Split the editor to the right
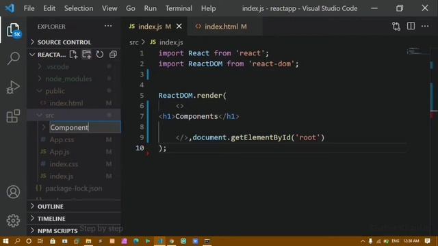Screen dimensions: 438x246 [x=411, y=26]
